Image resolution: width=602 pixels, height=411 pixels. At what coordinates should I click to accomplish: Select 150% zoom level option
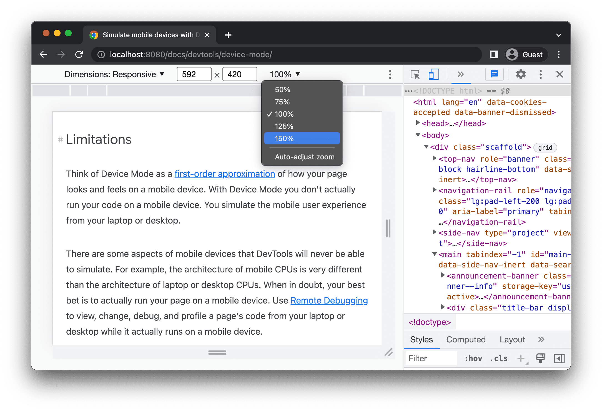pos(303,139)
